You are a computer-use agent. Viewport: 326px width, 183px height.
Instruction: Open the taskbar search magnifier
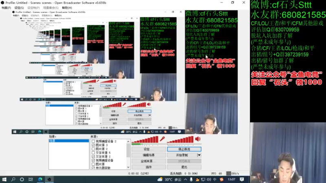(x=13, y=179)
